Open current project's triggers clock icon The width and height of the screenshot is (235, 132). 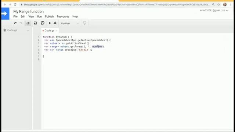tap(43, 23)
